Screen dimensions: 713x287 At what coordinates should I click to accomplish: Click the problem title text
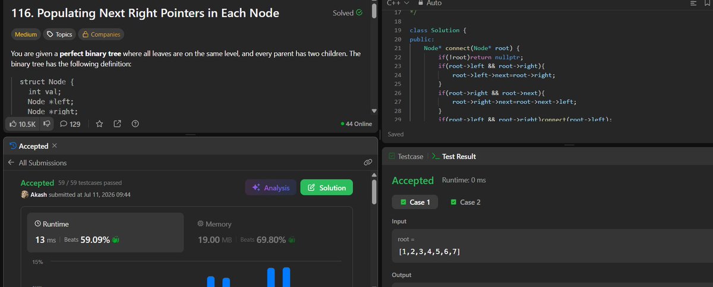click(145, 12)
